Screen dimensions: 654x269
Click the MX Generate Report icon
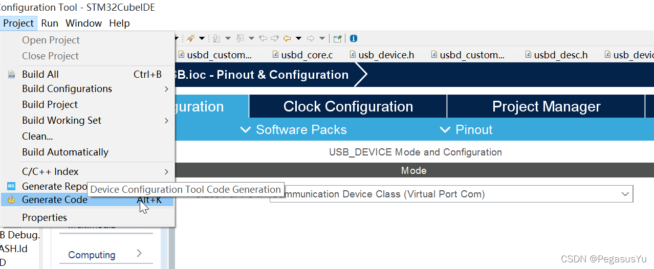pyautogui.click(x=11, y=186)
